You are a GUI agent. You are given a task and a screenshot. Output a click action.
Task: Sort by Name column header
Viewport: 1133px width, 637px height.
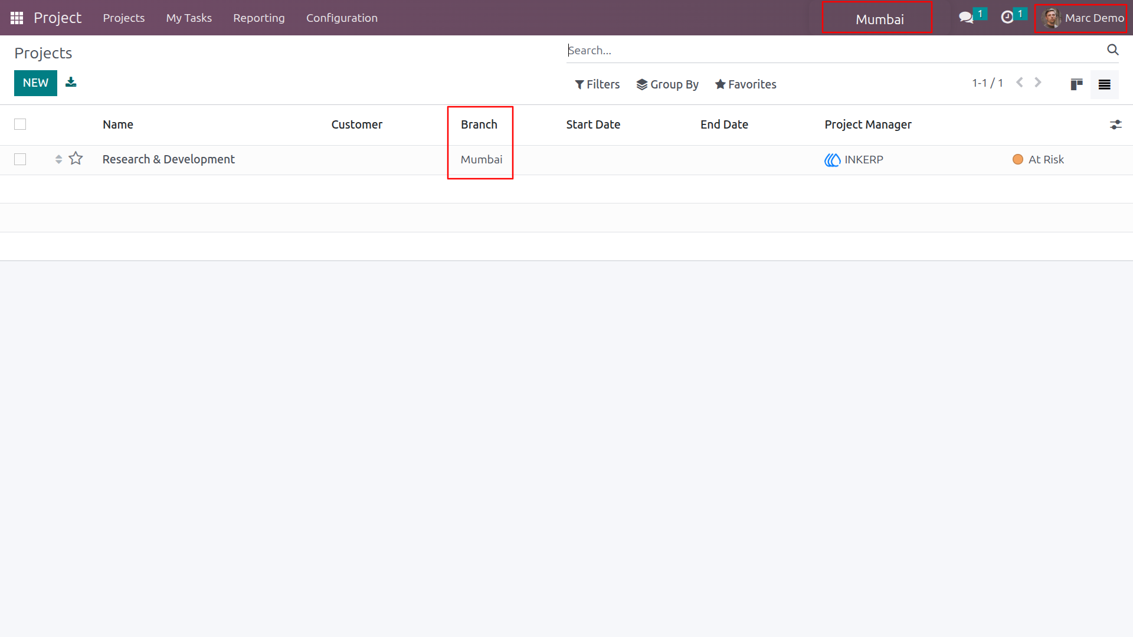tap(118, 124)
